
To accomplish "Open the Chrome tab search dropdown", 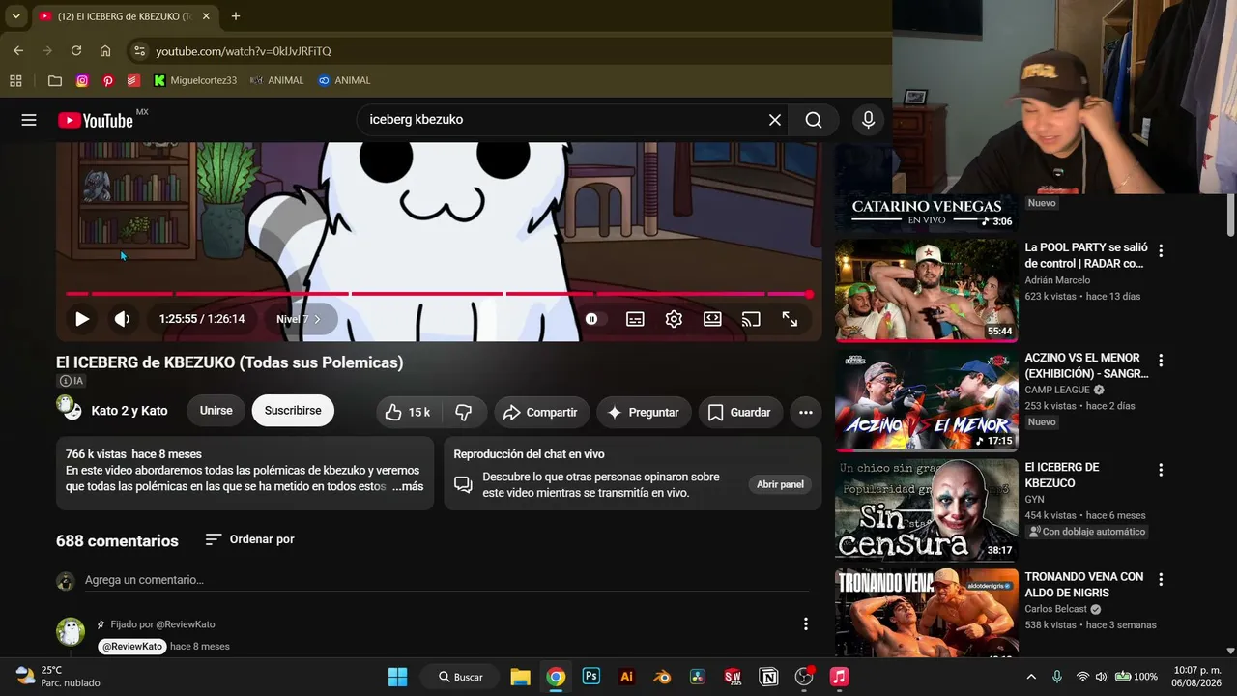I will [x=16, y=16].
